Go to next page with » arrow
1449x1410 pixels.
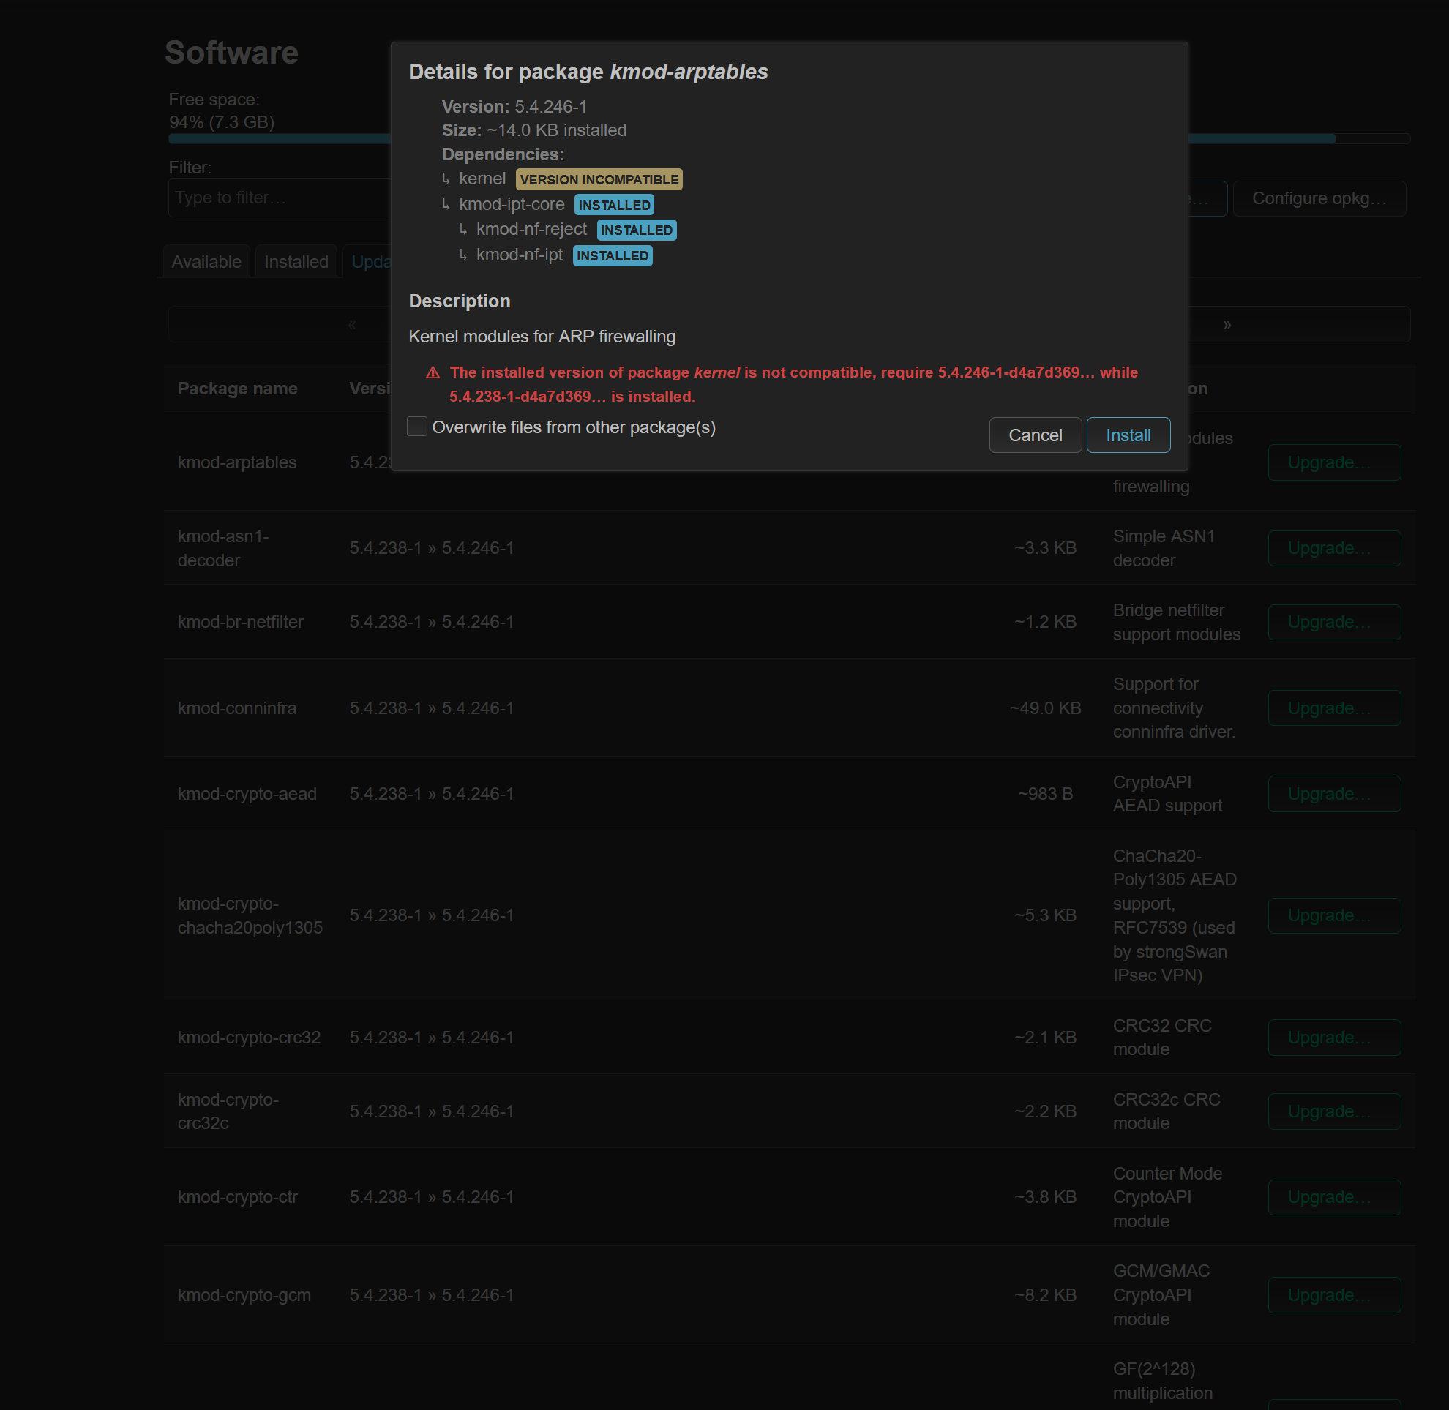coord(1227,324)
